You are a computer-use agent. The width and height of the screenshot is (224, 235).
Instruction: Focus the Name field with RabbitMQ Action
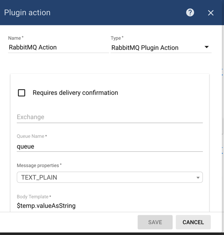click(58, 47)
